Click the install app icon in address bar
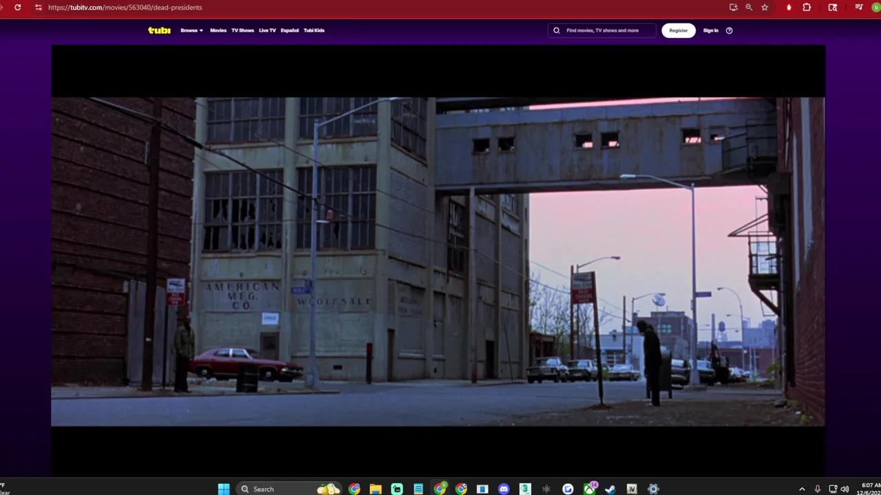This screenshot has height=495, width=881. pyautogui.click(x=734, y=7)
